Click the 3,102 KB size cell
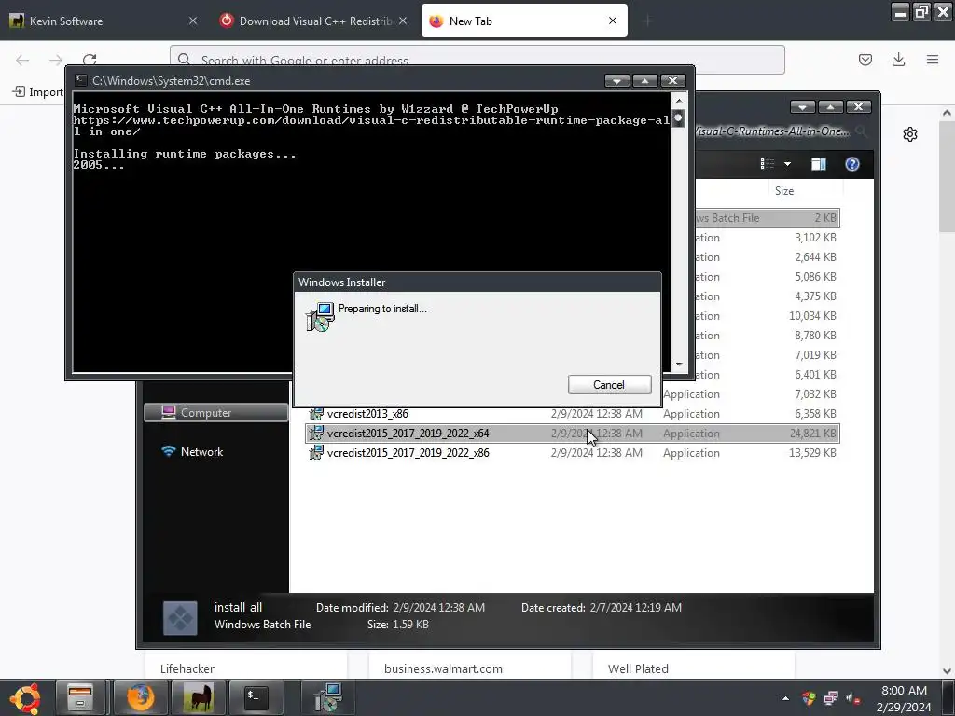The height and width of the screenshot is (716, 955). (815, 238)
